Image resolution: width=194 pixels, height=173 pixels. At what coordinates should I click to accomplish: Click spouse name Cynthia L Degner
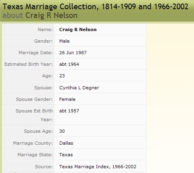point(79,88)
